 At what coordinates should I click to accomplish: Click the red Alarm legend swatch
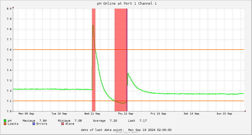(62, 124)
